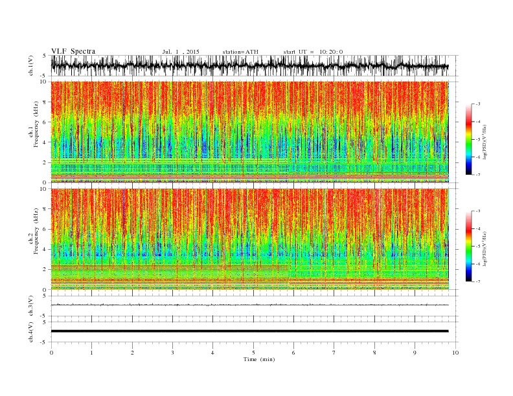This screenshot has width=513, height=396.
Task: Click the "-7" value on ch.1 colorbar
Action: [477, 175]
